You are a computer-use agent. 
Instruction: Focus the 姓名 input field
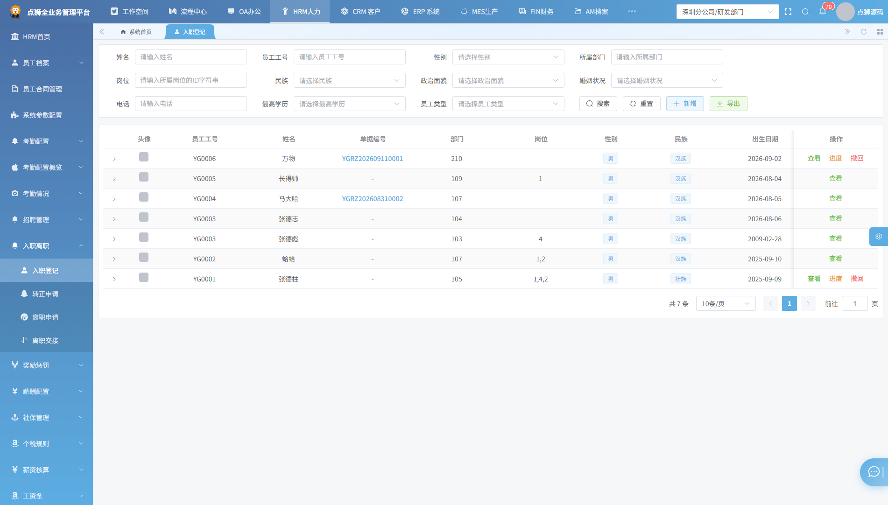point(190,57)
